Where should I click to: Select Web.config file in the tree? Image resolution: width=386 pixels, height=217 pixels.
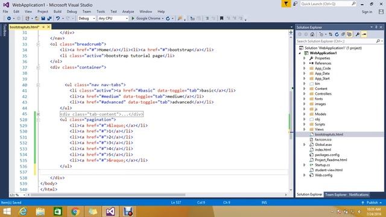coord(323,175)
